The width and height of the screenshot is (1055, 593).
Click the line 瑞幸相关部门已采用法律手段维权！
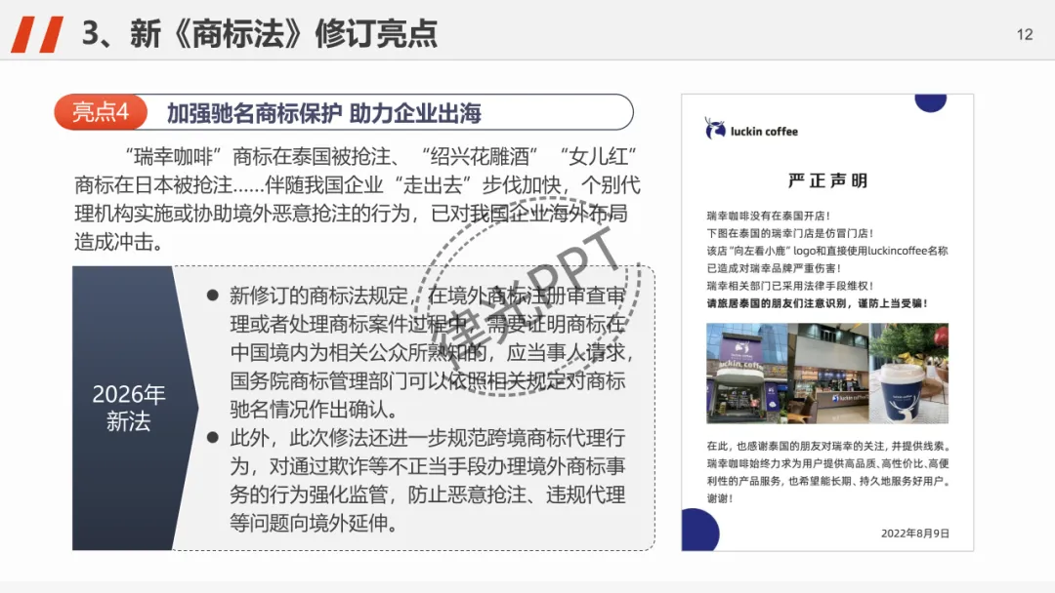pos(790,286)
